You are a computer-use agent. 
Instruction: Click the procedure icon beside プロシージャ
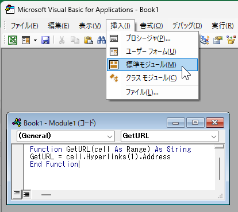coord(114,38)
